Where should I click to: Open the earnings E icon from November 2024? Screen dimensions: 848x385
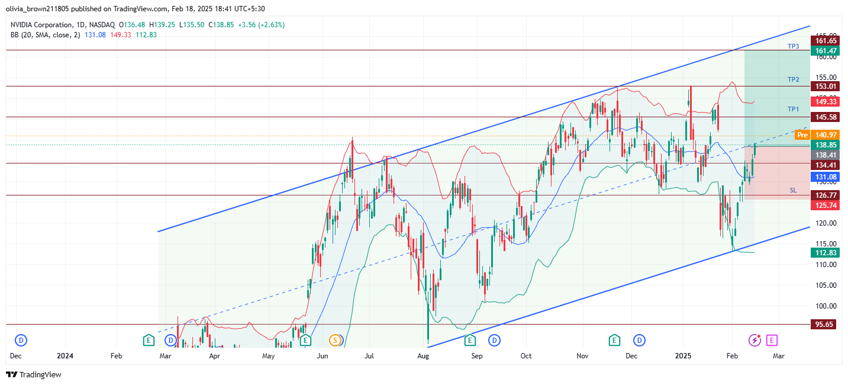[615, 340]
